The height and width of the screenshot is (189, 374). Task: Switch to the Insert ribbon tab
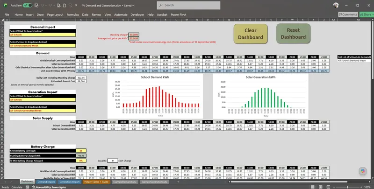tap(30, 14)
